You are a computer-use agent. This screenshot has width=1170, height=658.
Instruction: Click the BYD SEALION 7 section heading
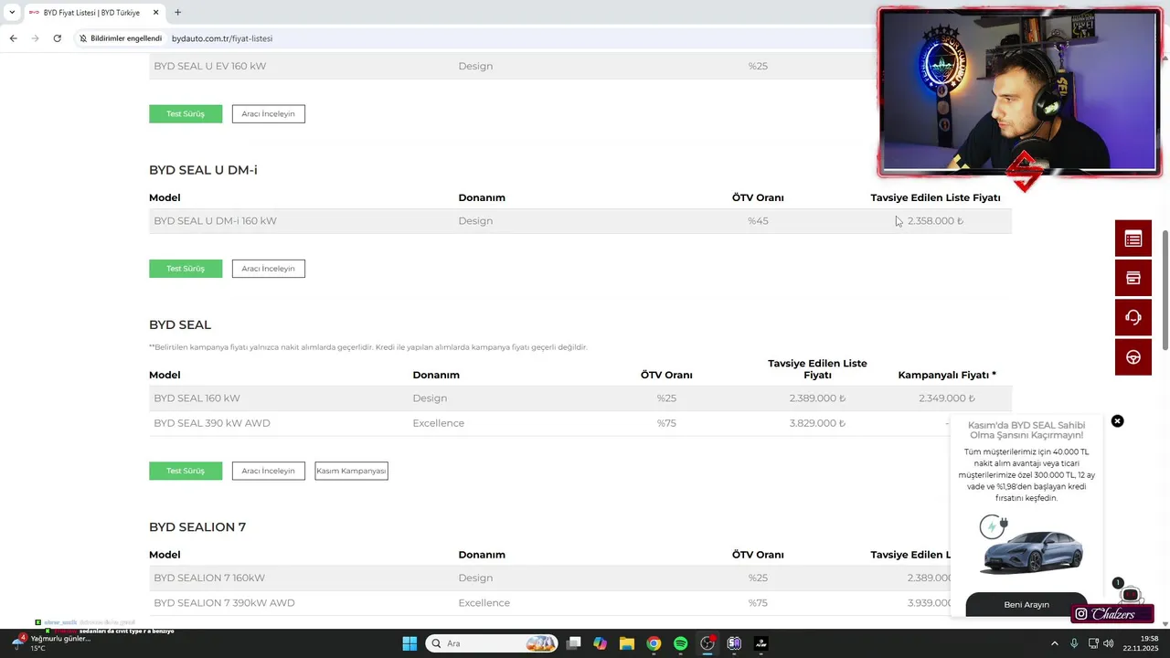coord(197,527)
